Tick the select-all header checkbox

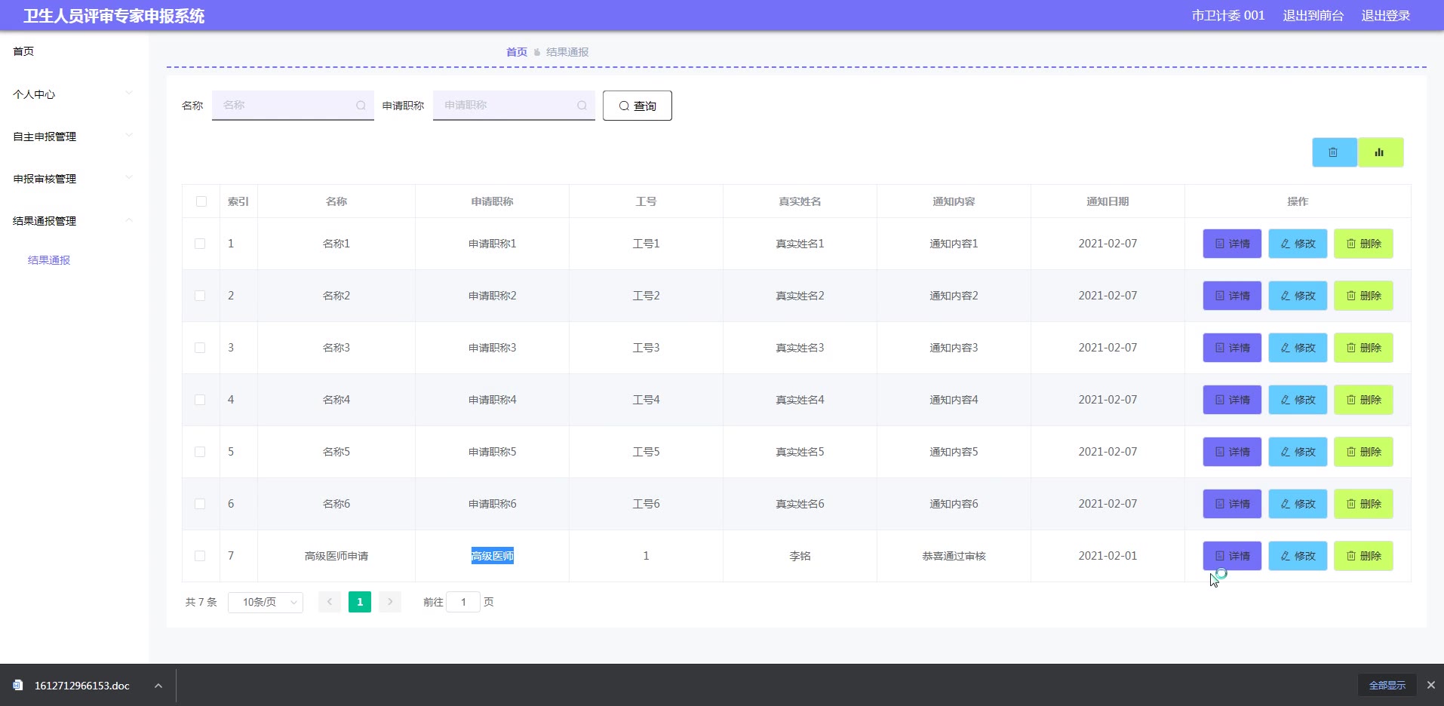201,201
